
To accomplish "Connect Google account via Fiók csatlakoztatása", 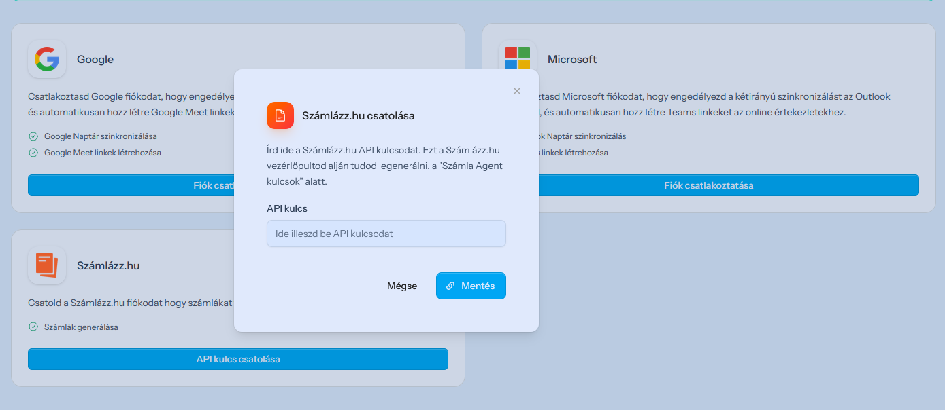I will click(131, 185).
